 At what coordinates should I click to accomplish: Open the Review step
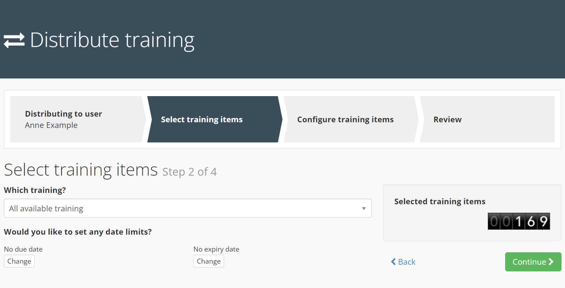click(486, 119)
